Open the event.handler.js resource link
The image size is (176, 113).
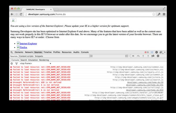tap(128, 93)
